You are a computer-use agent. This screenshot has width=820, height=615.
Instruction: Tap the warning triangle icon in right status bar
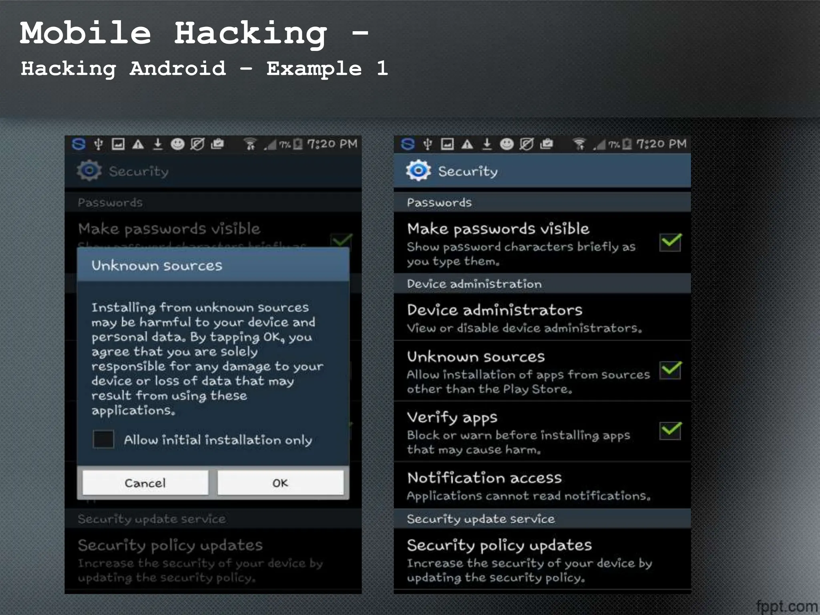[467, 144]
